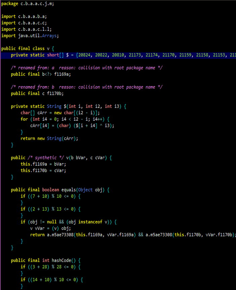The image size is (236, 290).
Task: Click the 'public final class v' declaration
Action: pyautogui.click(x=28, y=49)
